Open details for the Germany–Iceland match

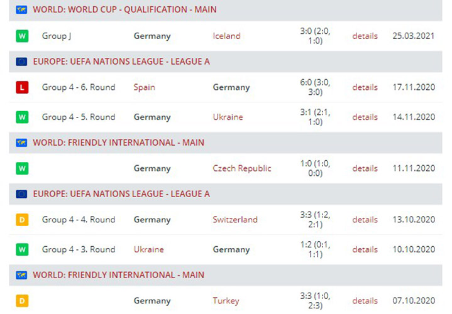[x=365, y=36]
